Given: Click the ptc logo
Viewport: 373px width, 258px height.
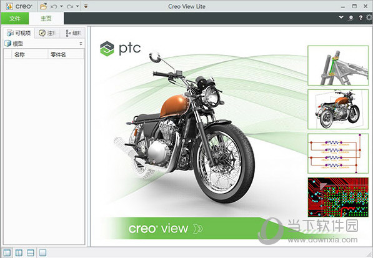Looking at the screenshot, I should point(121,48).
